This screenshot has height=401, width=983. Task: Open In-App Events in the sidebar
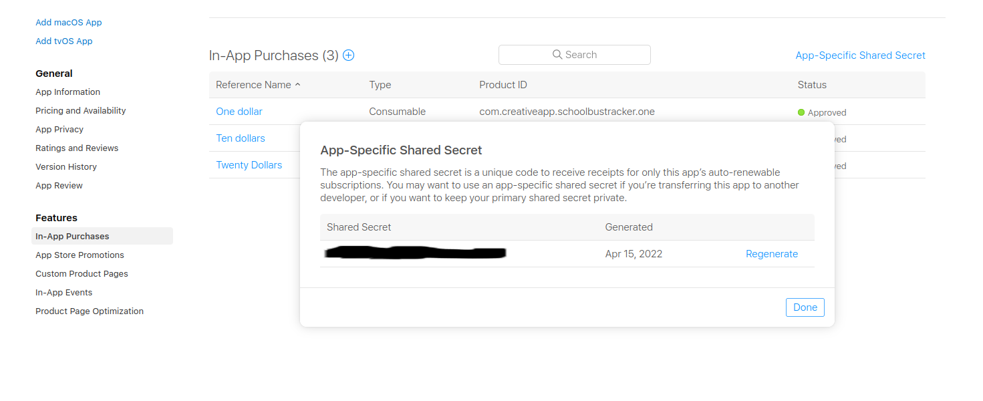click(x=63, y=292)
